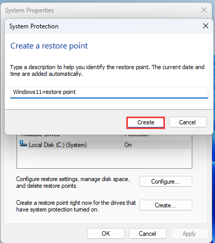Focus the restore point description field
Image resolution: width=215 pixels, height=243 pixels.
109,92
